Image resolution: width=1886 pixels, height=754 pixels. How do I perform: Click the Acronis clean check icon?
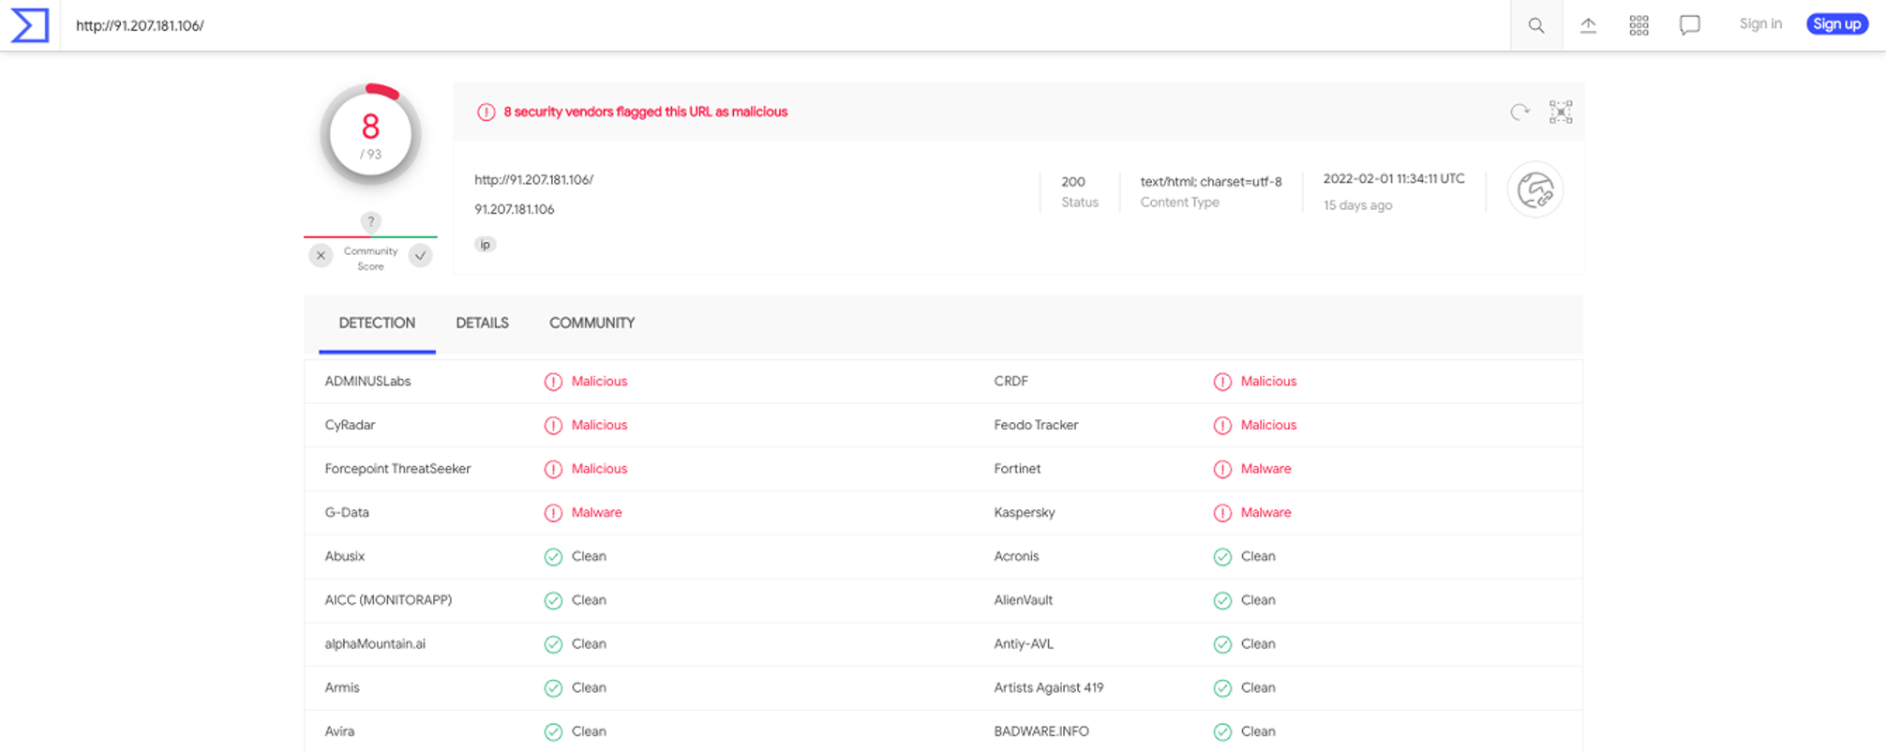pyautogui.click(x=1222, y=557)
